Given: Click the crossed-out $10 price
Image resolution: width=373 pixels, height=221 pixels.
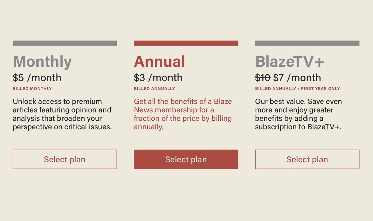Looking at the screenshot, I should tap(263, 78).
